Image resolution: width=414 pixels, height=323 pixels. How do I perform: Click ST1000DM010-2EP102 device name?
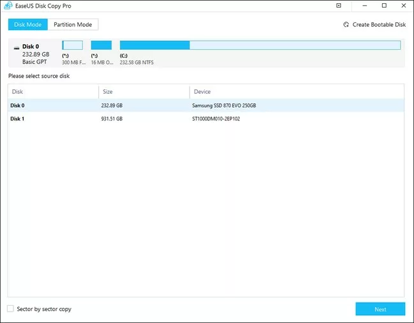coord(216,119)
